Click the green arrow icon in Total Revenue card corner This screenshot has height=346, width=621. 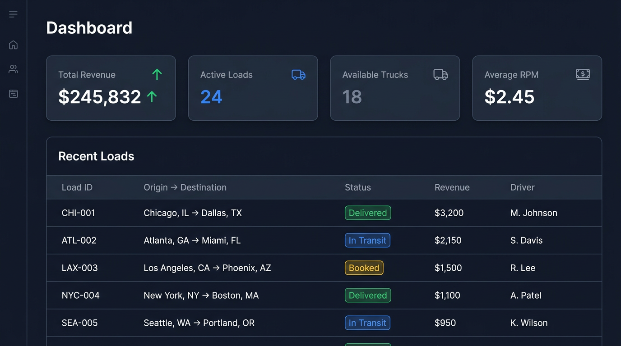(157, 74)
